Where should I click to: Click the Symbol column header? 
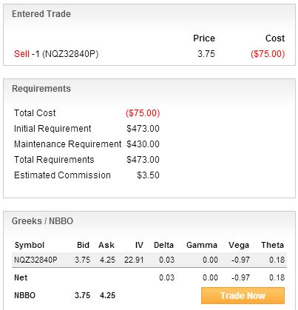click(30, 245)
